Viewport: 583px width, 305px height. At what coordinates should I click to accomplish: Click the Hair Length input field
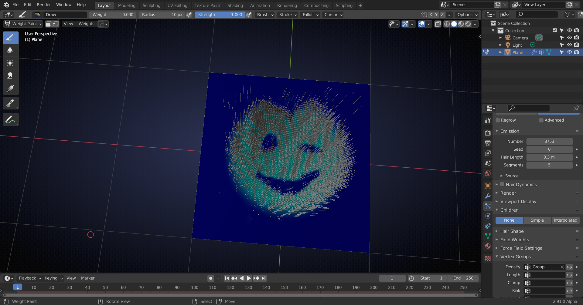pyautogui.click(x=549, y=157)
